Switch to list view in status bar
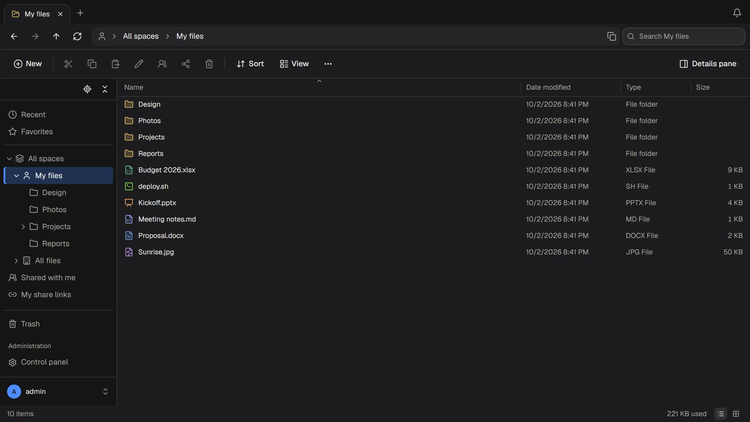 [x=721, y=414]
